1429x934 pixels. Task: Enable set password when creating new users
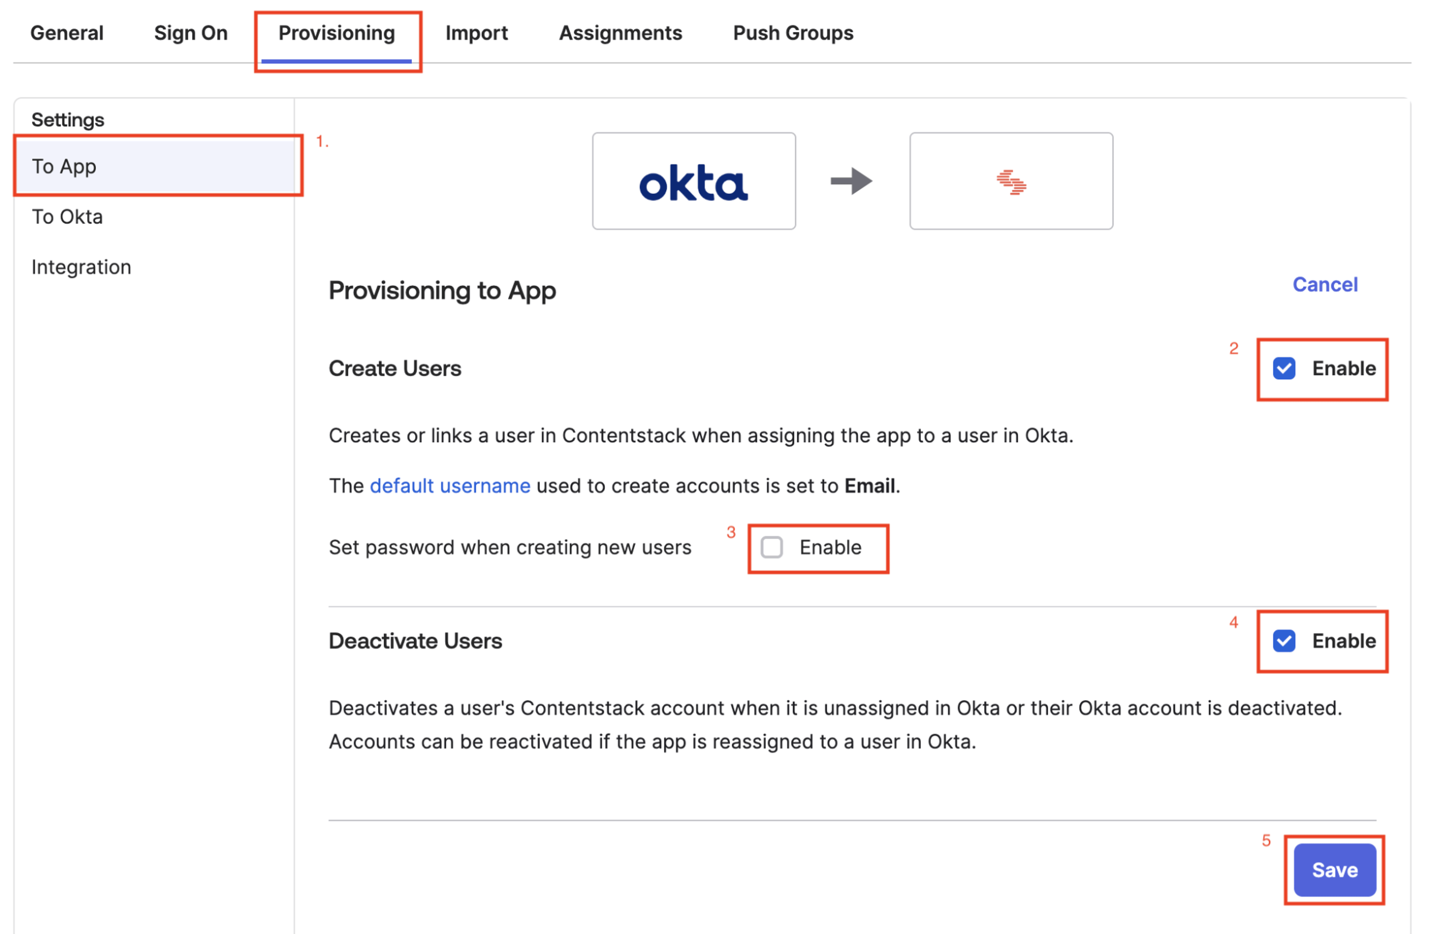click(771, 547)
